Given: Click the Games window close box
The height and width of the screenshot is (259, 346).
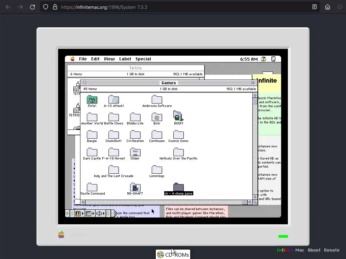Looking at the screenshot, I should (85, 83).
